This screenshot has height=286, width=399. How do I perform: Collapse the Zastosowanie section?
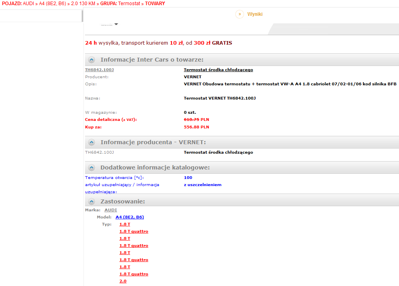click(92, 201)
